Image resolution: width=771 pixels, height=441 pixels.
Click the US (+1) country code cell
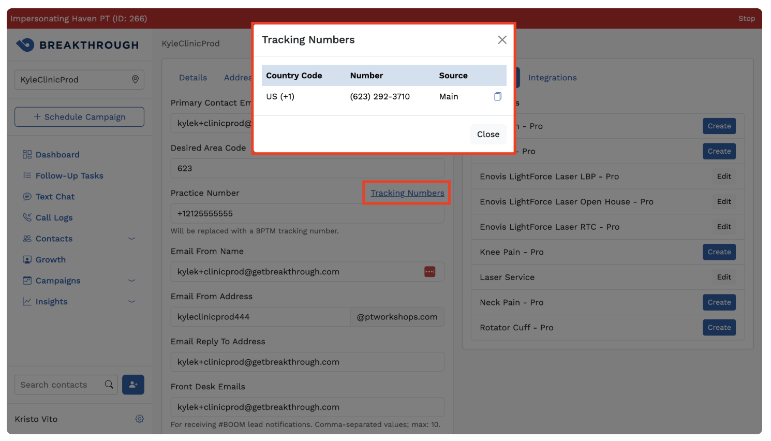point(280,97)
